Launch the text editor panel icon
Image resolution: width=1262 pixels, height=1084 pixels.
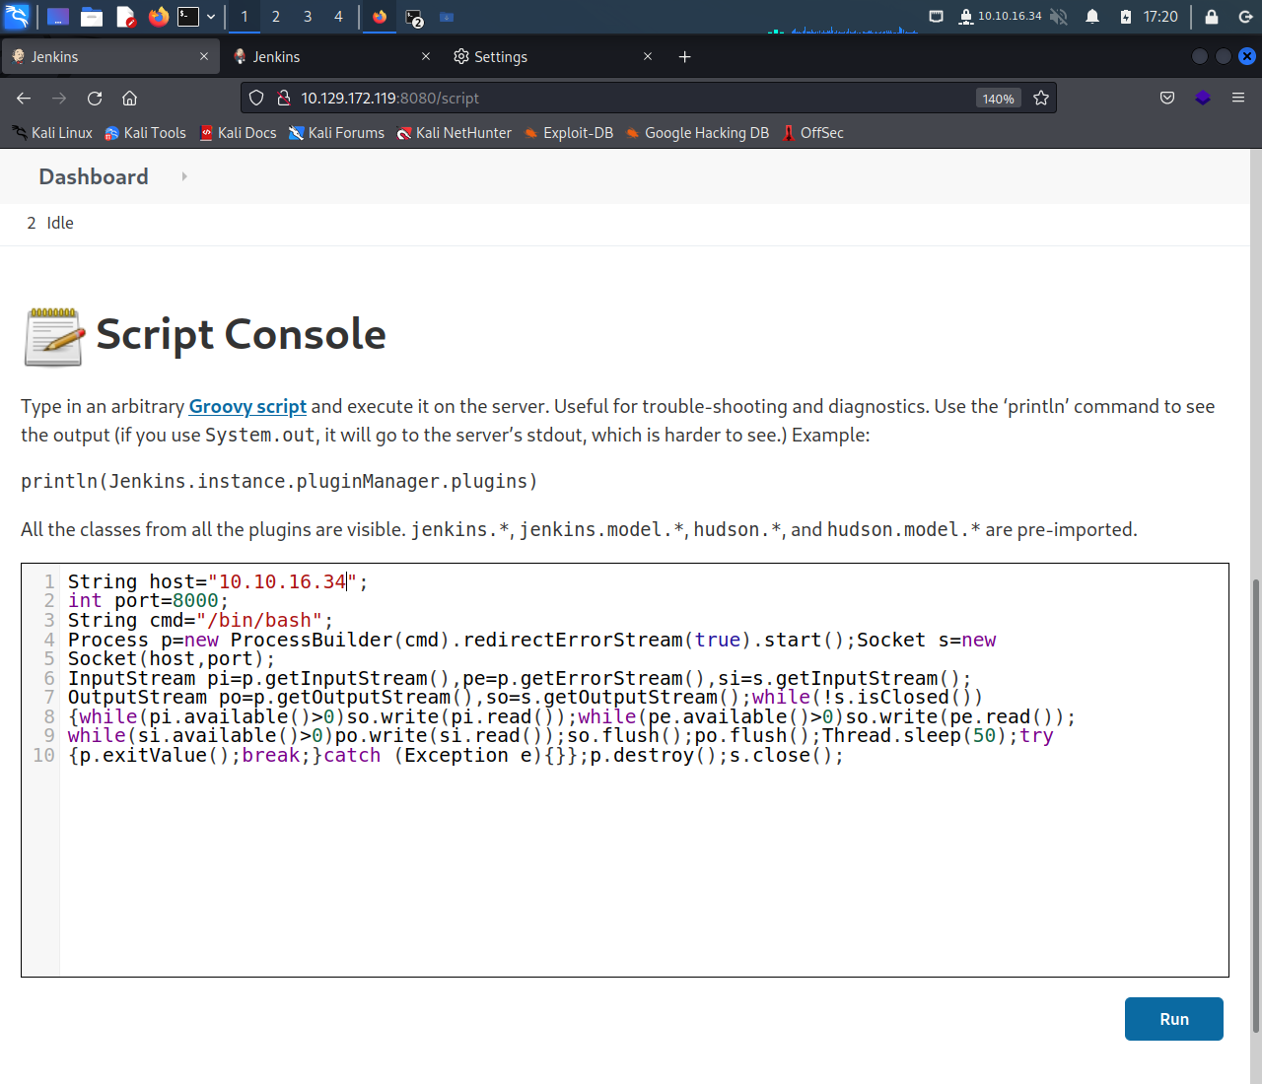click(x=125, y=17)
